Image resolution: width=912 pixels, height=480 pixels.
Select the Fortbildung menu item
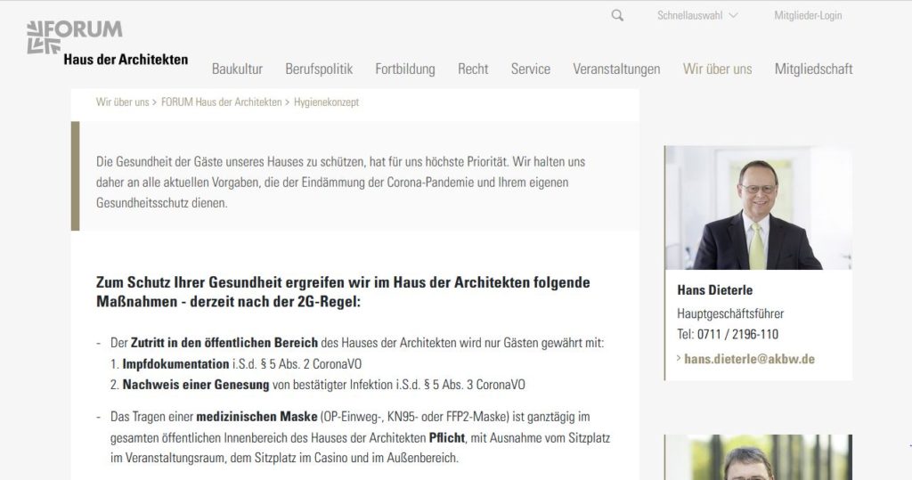pyautogui.click(x=405, y=69)
